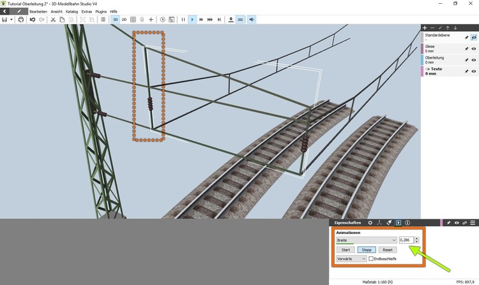Toggle the track bar icon

pyautogui.click(x=240, y=20)
